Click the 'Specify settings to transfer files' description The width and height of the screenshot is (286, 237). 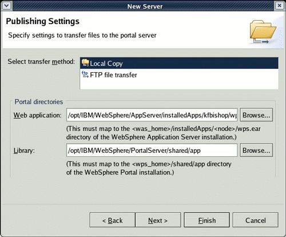click(x=82, y=35)
